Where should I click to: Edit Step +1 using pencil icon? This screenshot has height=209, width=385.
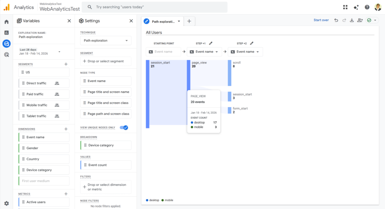coord(211,43)
